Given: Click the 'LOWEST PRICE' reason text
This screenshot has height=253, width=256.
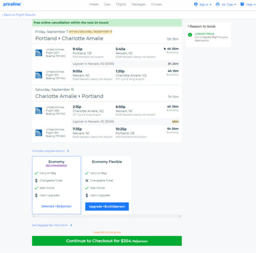Looking at the screenshot, I should (204, 34).
